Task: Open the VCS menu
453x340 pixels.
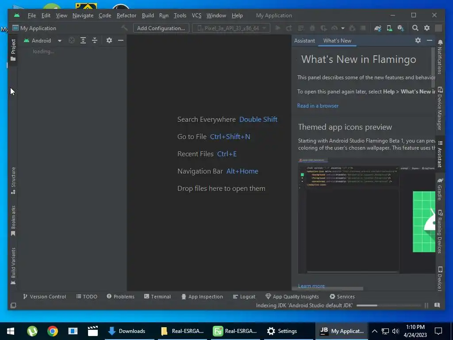Action: click(197, 15)
